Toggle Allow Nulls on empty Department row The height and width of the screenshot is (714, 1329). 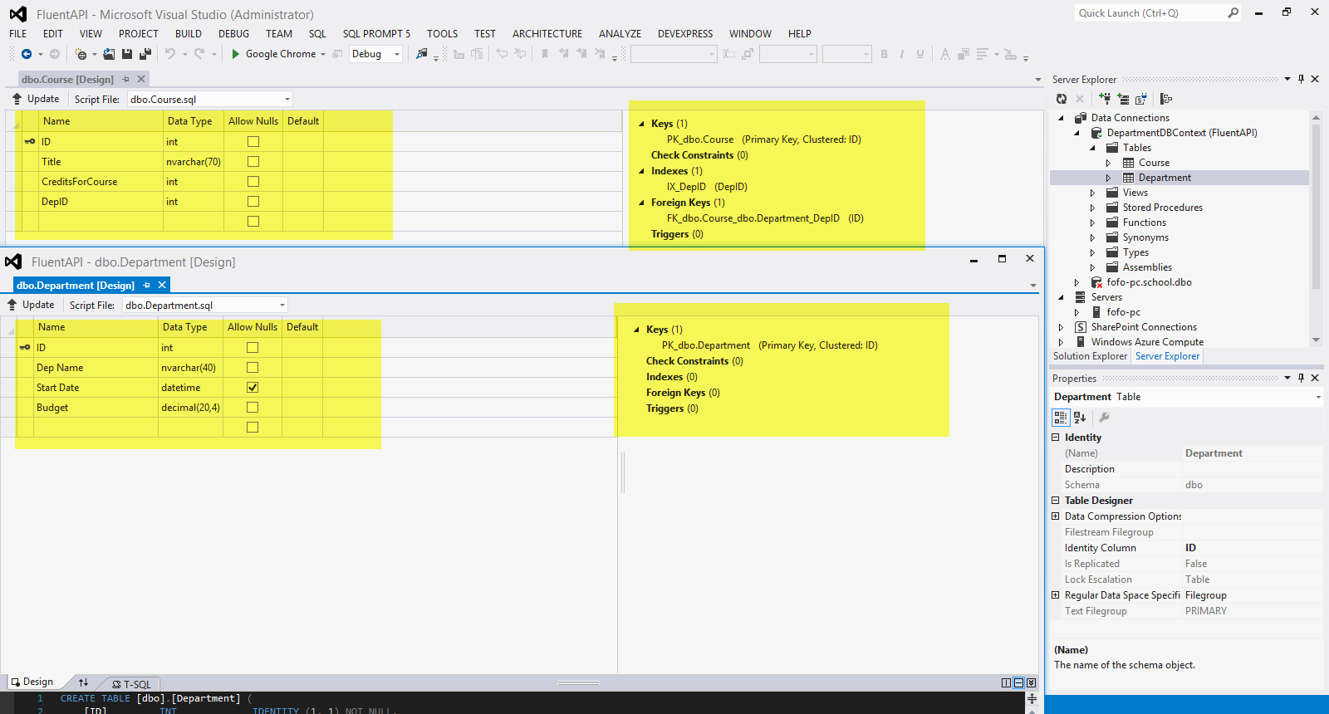pyautogui.click(x=253, y=428)
